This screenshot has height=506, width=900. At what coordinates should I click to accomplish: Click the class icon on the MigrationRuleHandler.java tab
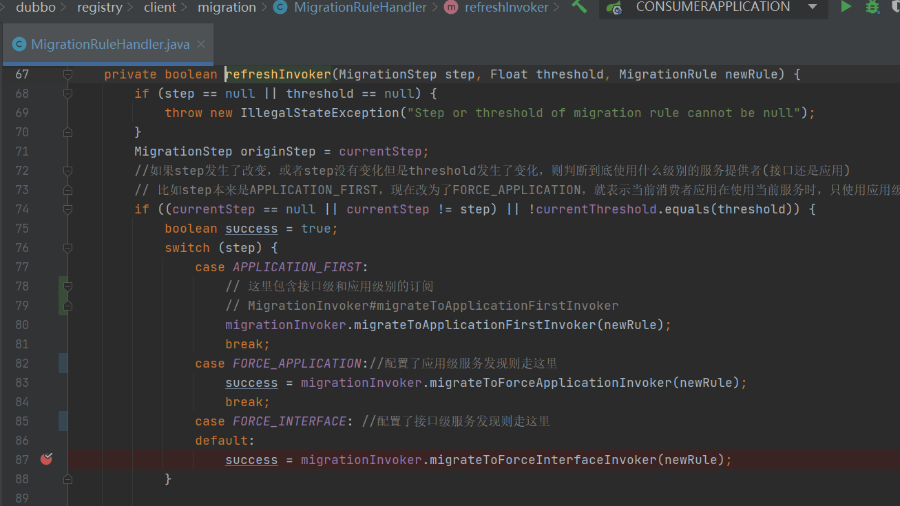[x=20, y=44]
